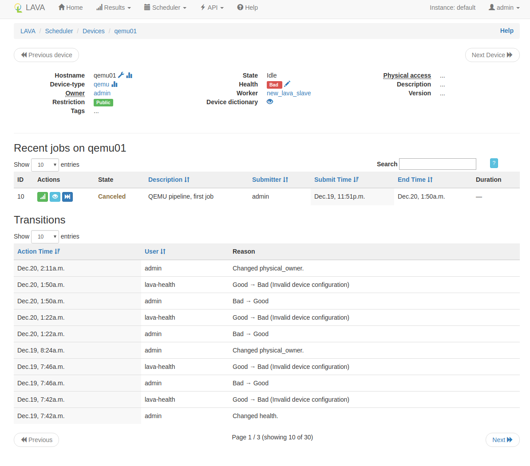Image resolution: width=530 pixels, height=466 pixels.
Task: View the device dictionary eye icon
Action: point(270,102)
